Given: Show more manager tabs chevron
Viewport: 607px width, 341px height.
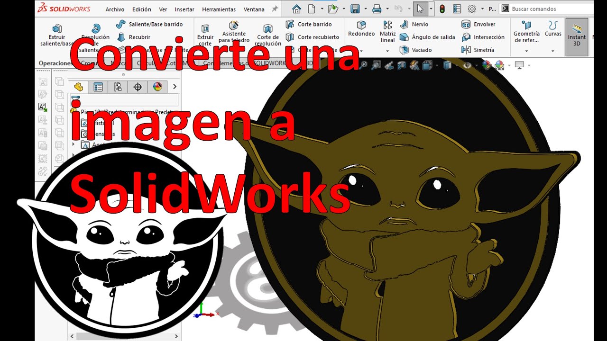Looking at the screenshot, I should click(175, 87).
